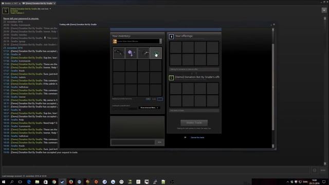
Task: Open the Action Center notifications icon
Action: (x=324, y=182)
